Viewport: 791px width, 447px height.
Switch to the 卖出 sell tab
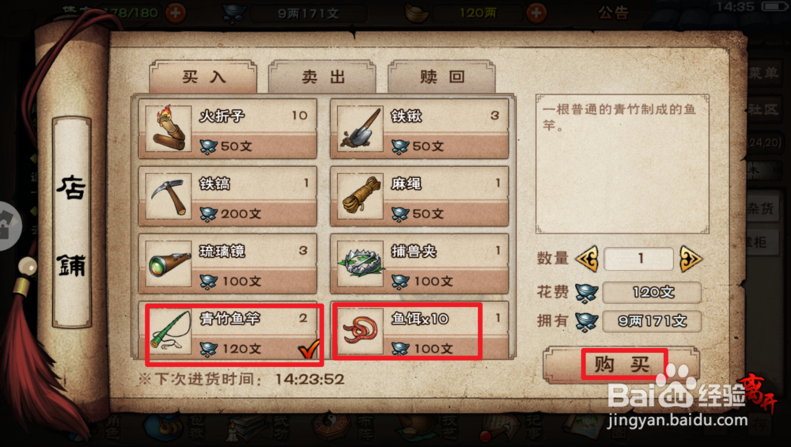pos(323,77)
